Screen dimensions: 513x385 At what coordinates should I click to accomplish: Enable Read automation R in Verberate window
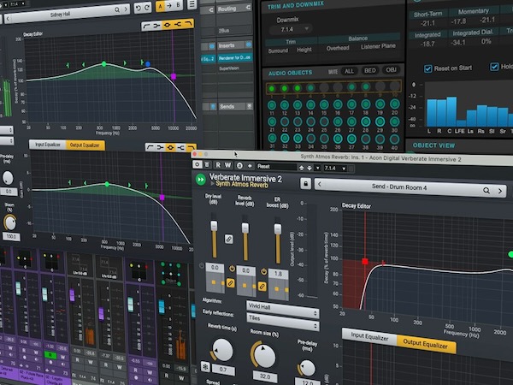point(218,165)
